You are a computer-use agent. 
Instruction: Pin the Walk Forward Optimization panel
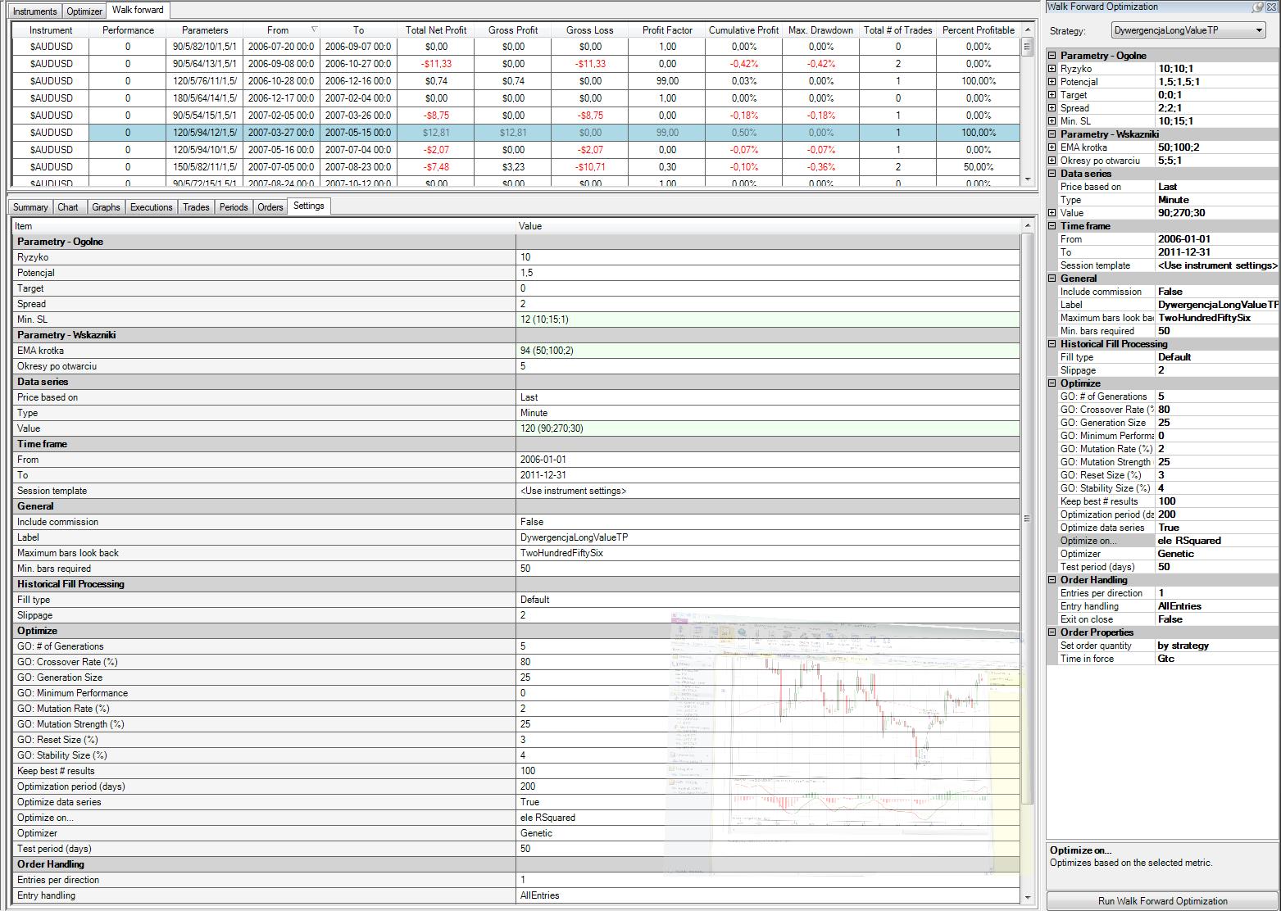[1258, 7]
